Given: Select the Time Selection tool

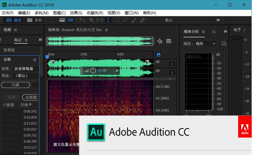Looking at the screenshot, I should click(x=108, y=20).
